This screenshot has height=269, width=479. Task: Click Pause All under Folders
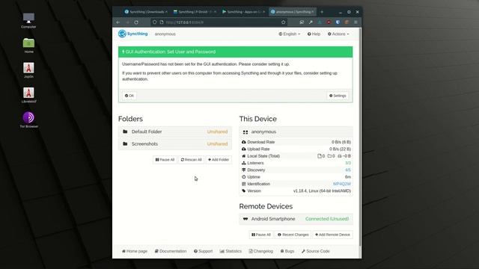tap(165, 160)
